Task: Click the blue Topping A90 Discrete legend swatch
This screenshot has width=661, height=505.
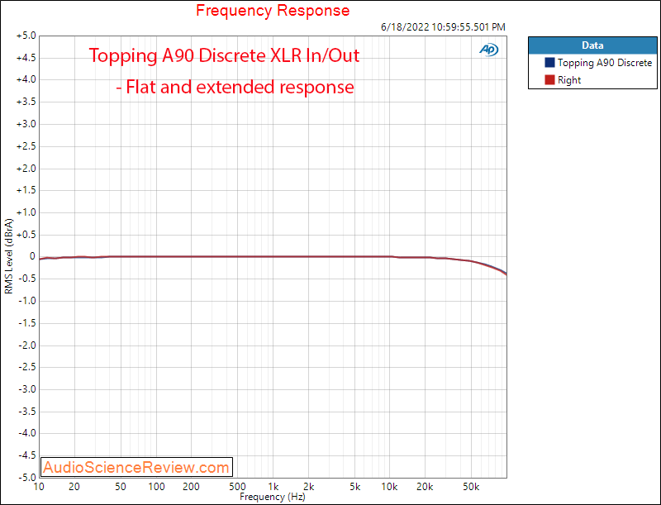Action: 549,62
